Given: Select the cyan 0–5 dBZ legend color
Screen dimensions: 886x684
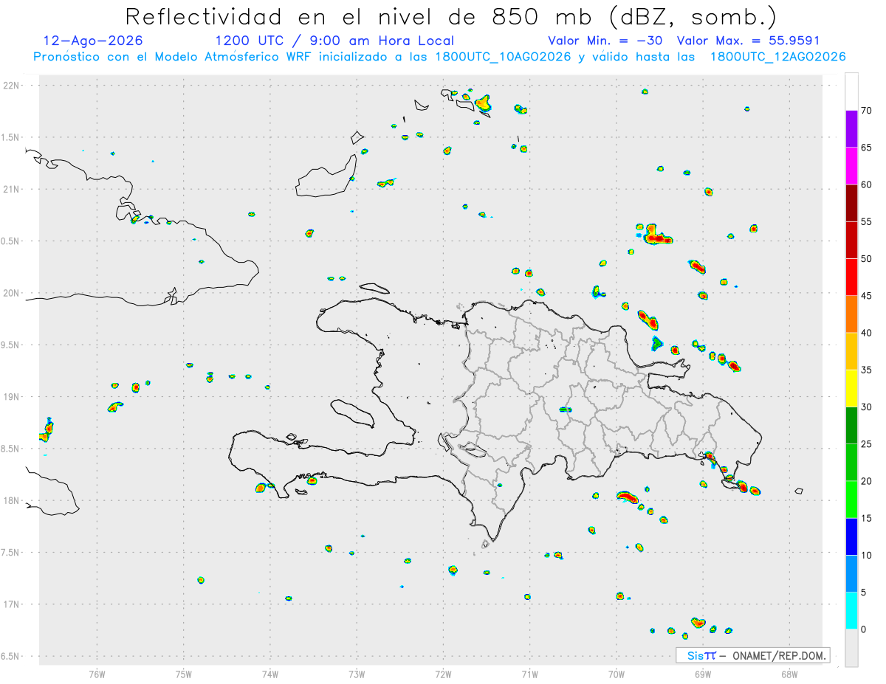Looking at the screenshot, I should [851, 611].
